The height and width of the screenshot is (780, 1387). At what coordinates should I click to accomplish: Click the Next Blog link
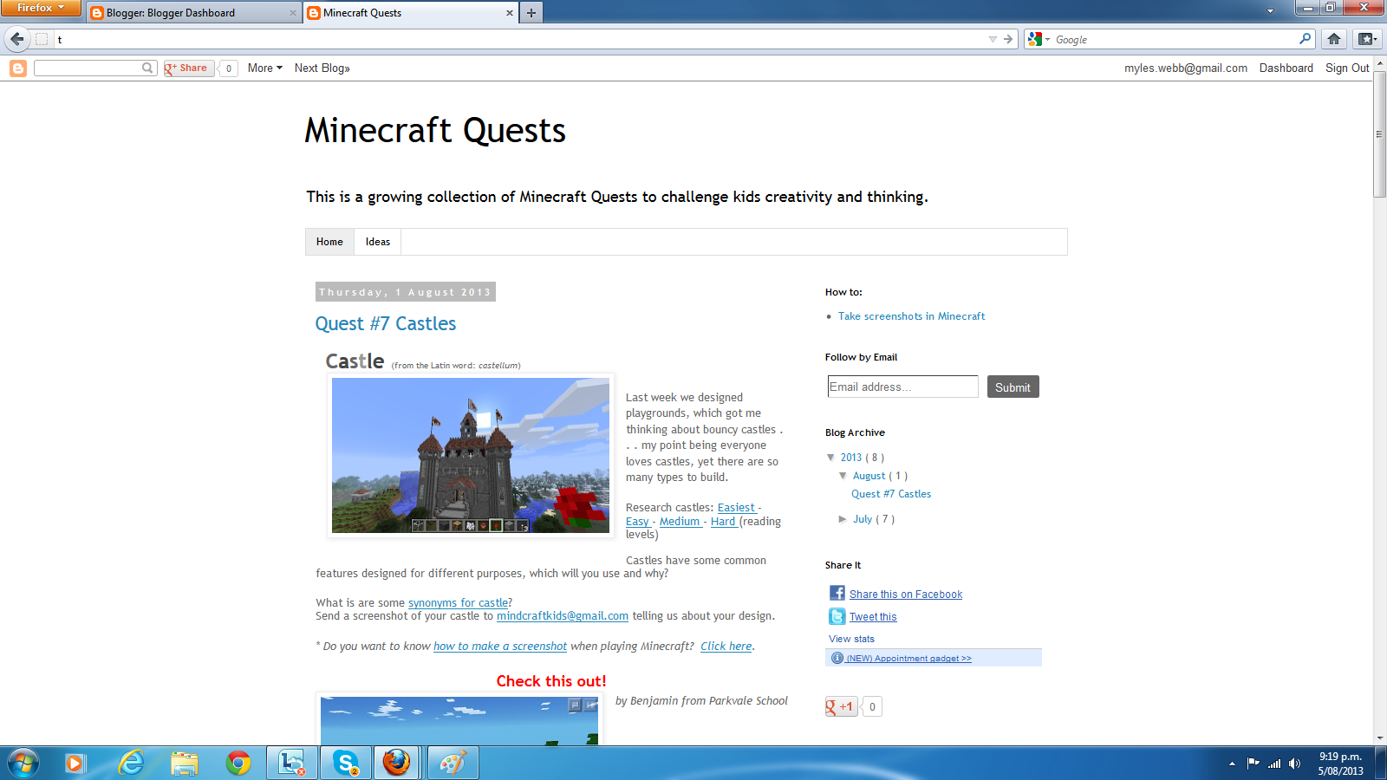[x=322, y=68]
